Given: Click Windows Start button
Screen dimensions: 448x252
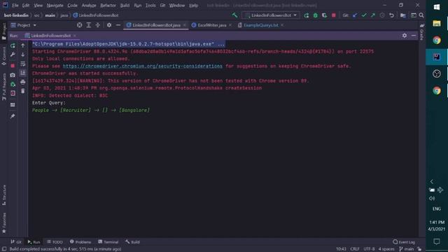Looking at the screenshot, I should point(437,7).
